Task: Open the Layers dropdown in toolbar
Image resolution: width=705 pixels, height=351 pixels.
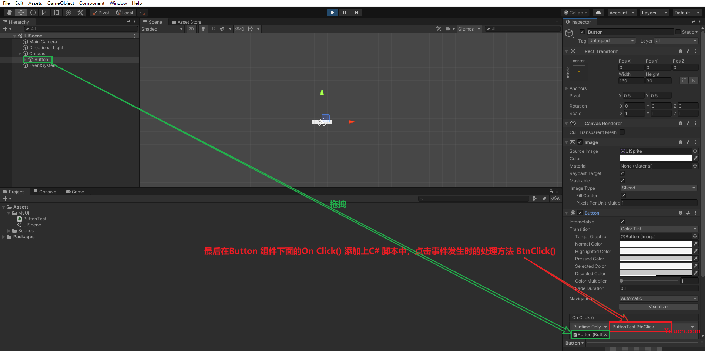Action: 654,13
